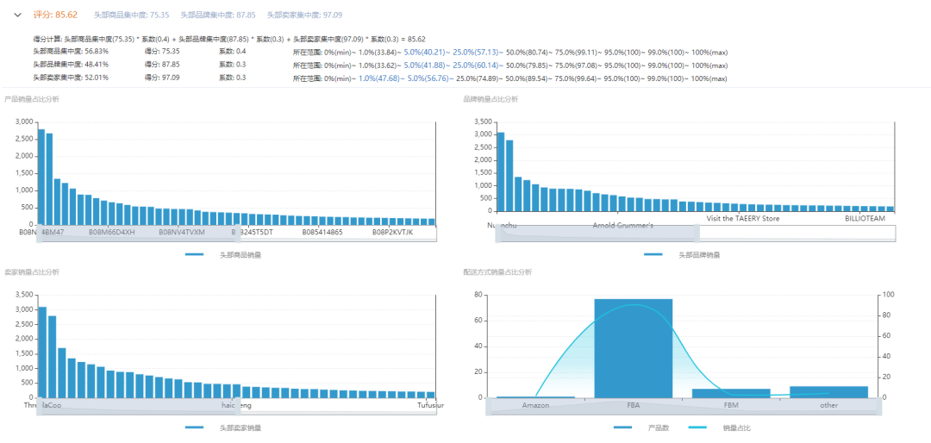Click the FBA bar in the delivery chart
This screenshot has width=931, height=443.
click(634, 348)
